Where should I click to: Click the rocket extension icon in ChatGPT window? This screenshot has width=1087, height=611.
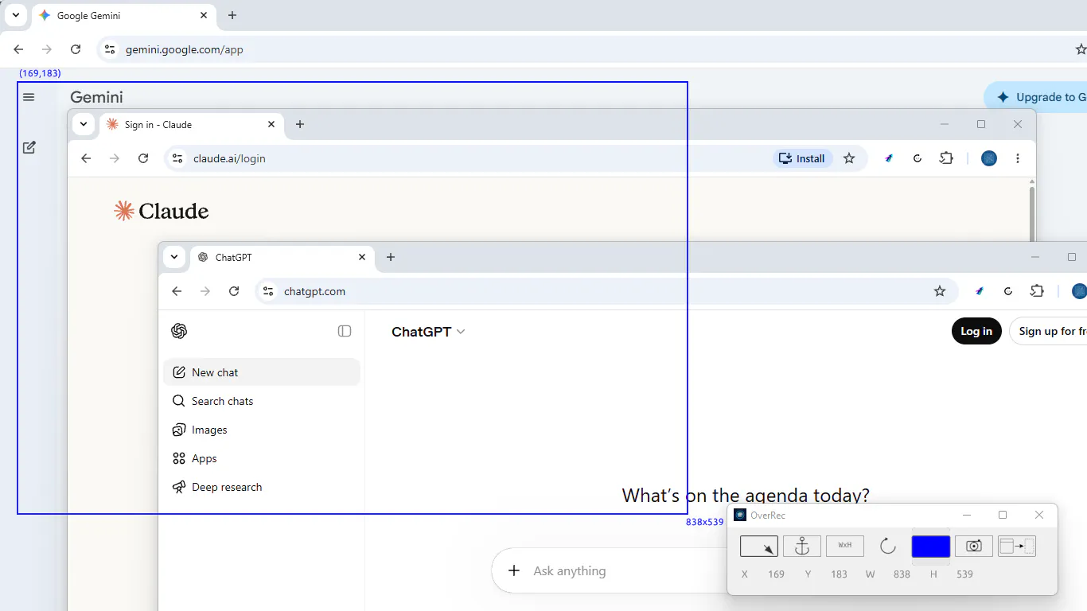(980, 291)
